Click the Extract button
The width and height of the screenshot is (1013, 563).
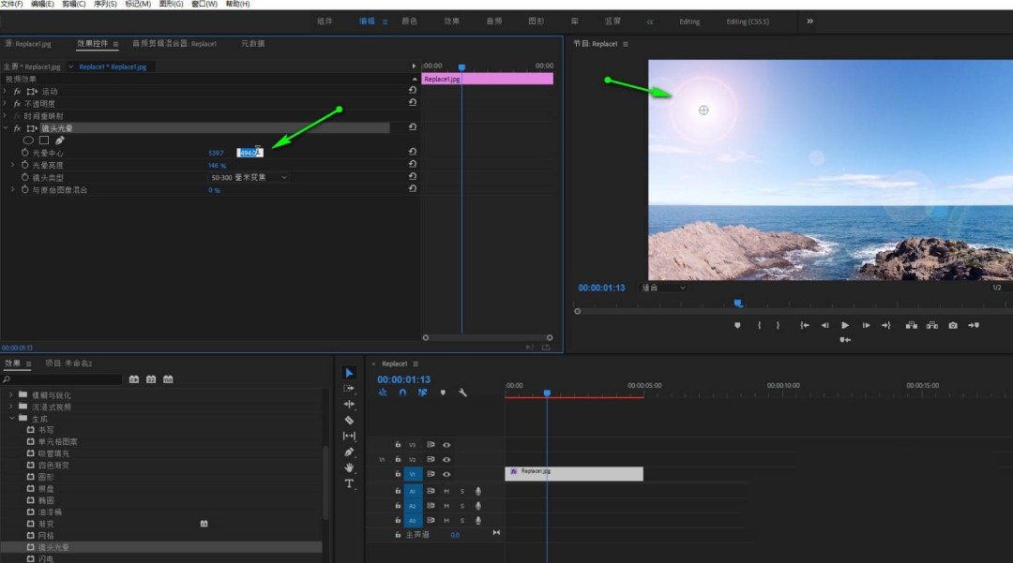[x=931, y=326]
